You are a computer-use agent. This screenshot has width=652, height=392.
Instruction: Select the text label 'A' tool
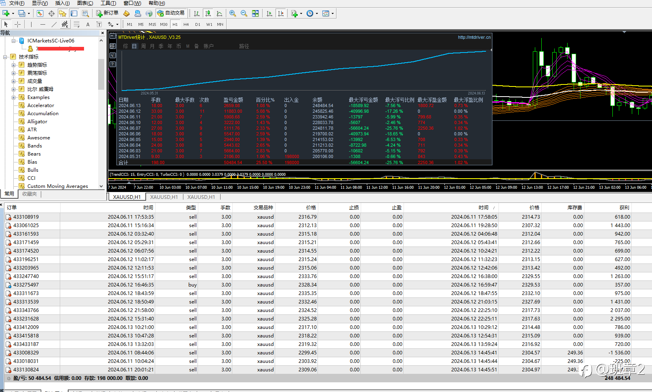pyautogui.click(x=88, y=24)
